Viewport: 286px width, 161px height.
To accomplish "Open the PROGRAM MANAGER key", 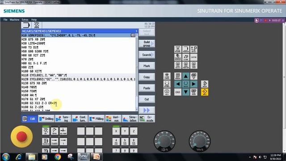I will (178, 57).
